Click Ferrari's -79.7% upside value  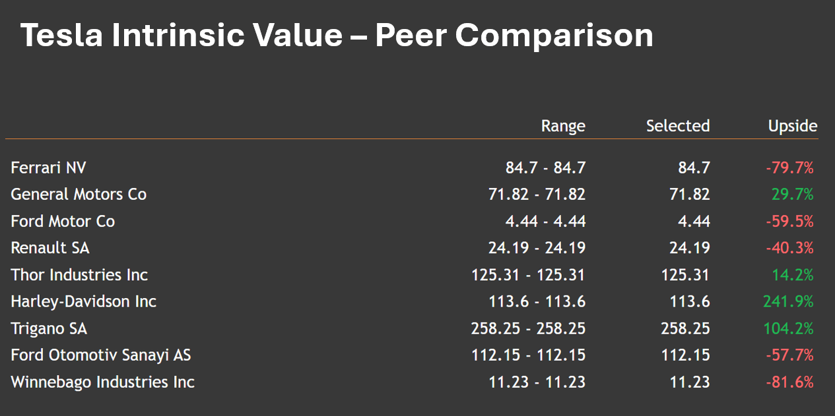pyautogui.click(x=789, y=168)
